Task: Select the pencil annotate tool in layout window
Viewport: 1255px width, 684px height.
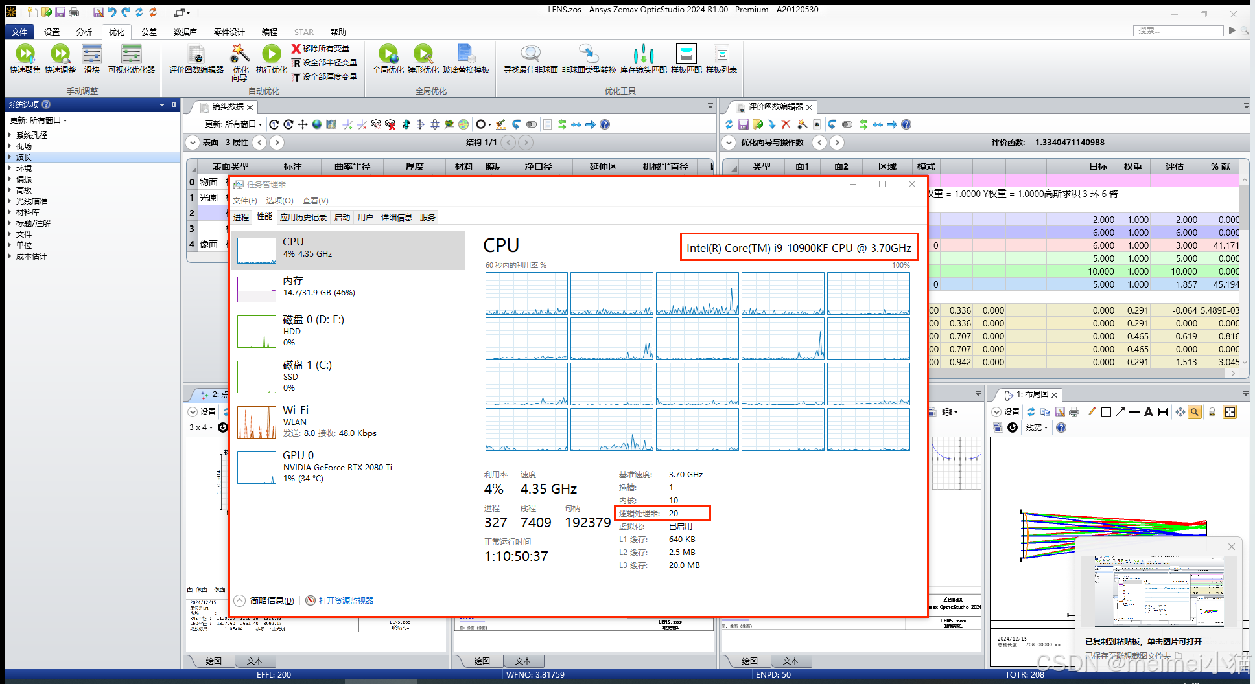Action: click(x=1092, y=412)
